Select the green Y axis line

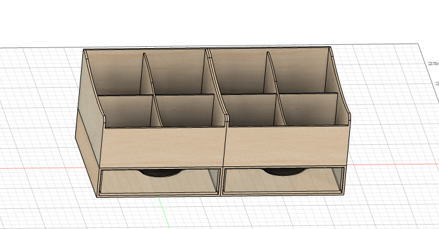coord(164,213)
